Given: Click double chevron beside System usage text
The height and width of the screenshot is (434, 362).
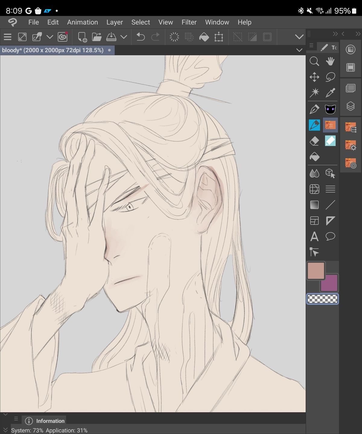Looking at the screenshot, I should [5, 430].
